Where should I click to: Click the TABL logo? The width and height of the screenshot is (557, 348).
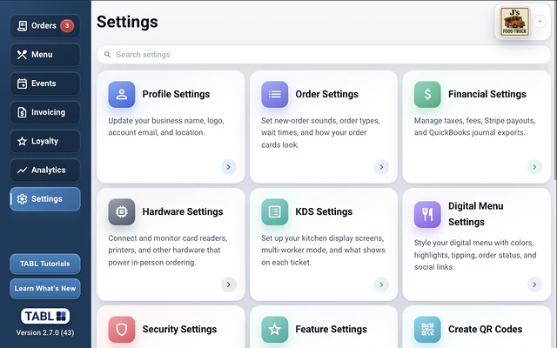[x=45, y=316]
